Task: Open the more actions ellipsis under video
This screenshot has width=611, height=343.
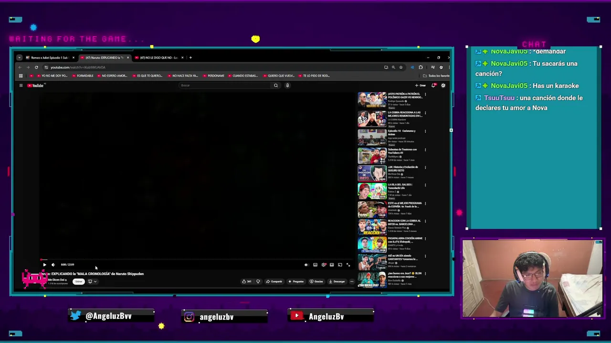Action: (x=352, y=282)
